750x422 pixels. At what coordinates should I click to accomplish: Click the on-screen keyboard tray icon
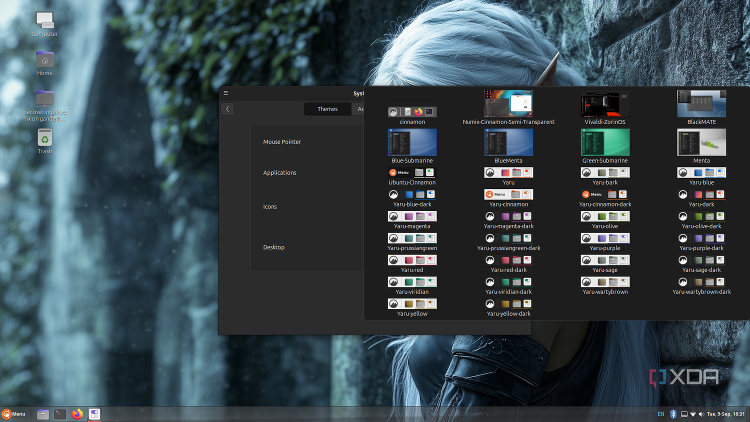(x=684, y=414)
